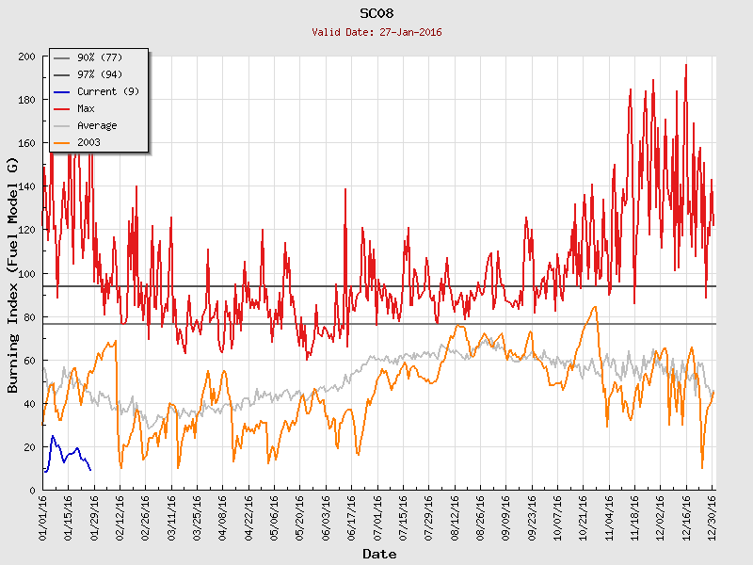Click the 'Valid Date: 27-Jan-2016' subtitle

coord(376,32)
